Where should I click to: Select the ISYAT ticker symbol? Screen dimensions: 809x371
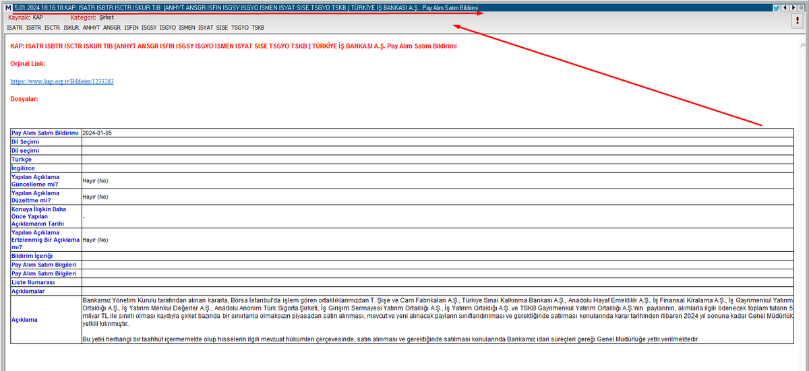(206, 28)
